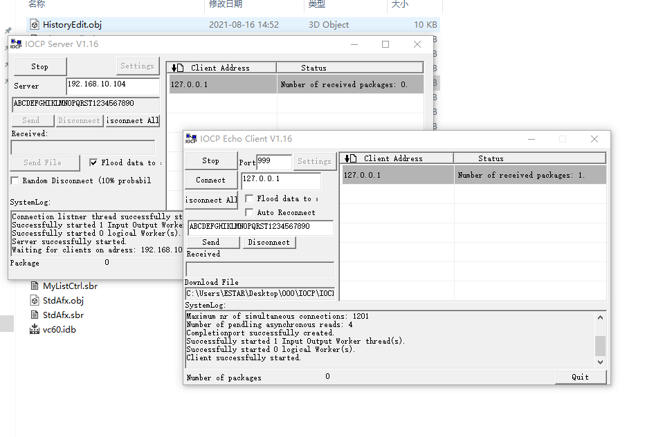Click the SystemLog scroll down arrow
This screenshot has height=437, width=663.
(x=600, y=362)
